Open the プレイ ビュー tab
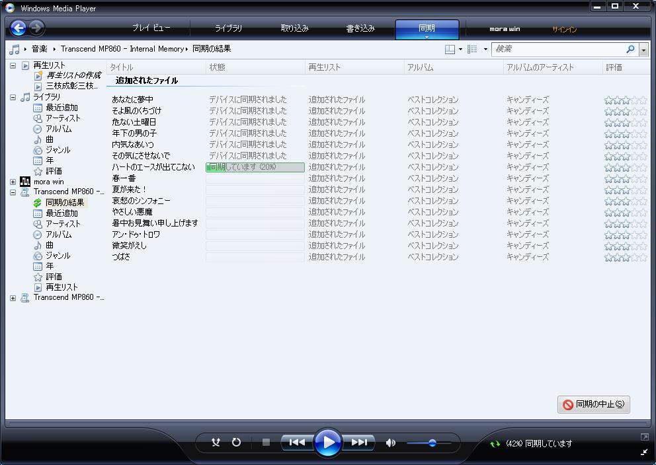Screen dimensions: 656x465 (x=151, y=28)
